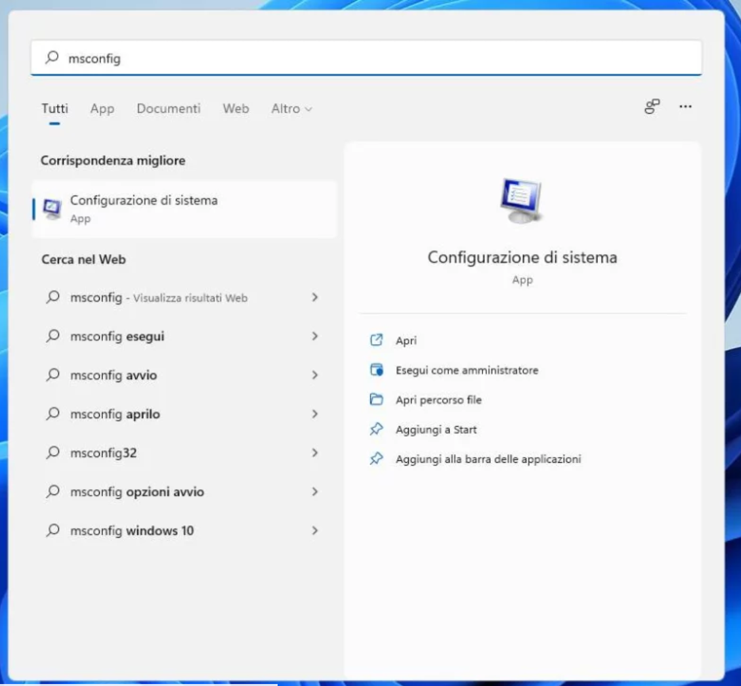
Task: Switch to the App filter tab
Action: tap(102, 109)
